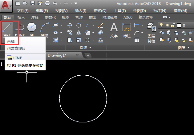
Task: Open the 绘图(D) menu
Action: pyautogui.click(x=139, y=11)
